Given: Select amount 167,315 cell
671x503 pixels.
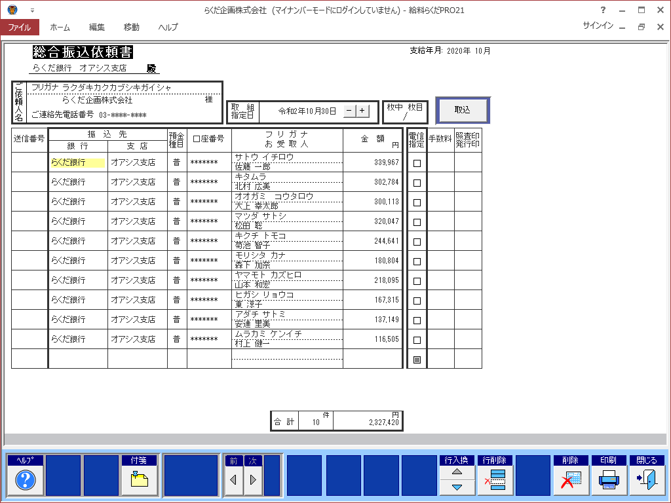Looking at the screenshot, I should click(x=372, y=300).
